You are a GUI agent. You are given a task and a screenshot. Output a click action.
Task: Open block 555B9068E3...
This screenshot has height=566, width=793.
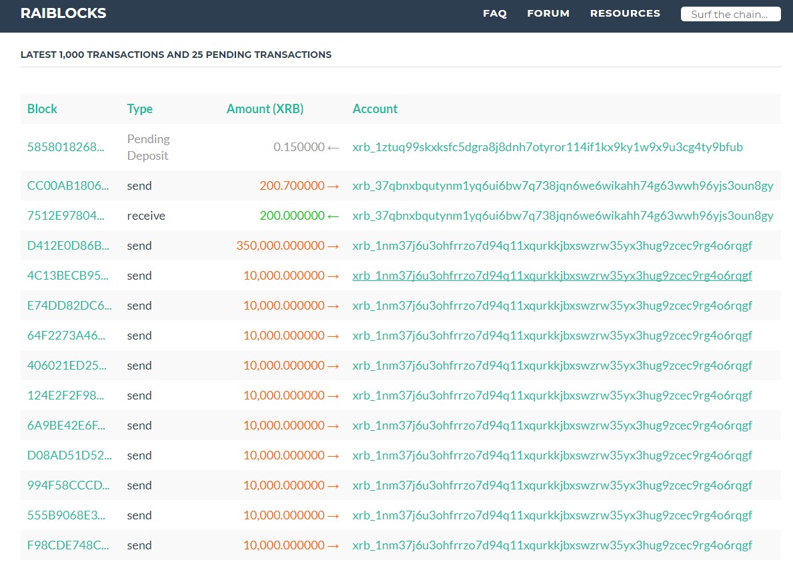coord(66,515)
